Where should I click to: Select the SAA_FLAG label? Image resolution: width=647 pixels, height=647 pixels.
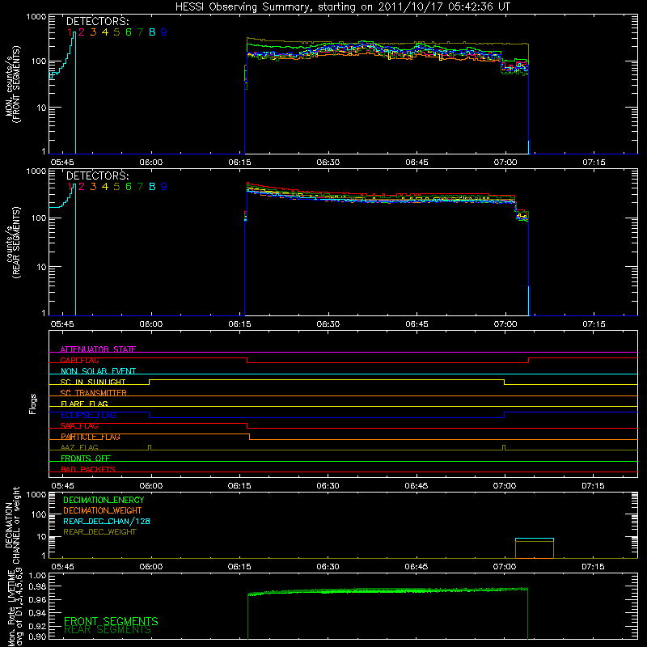(x=79, y=426)
